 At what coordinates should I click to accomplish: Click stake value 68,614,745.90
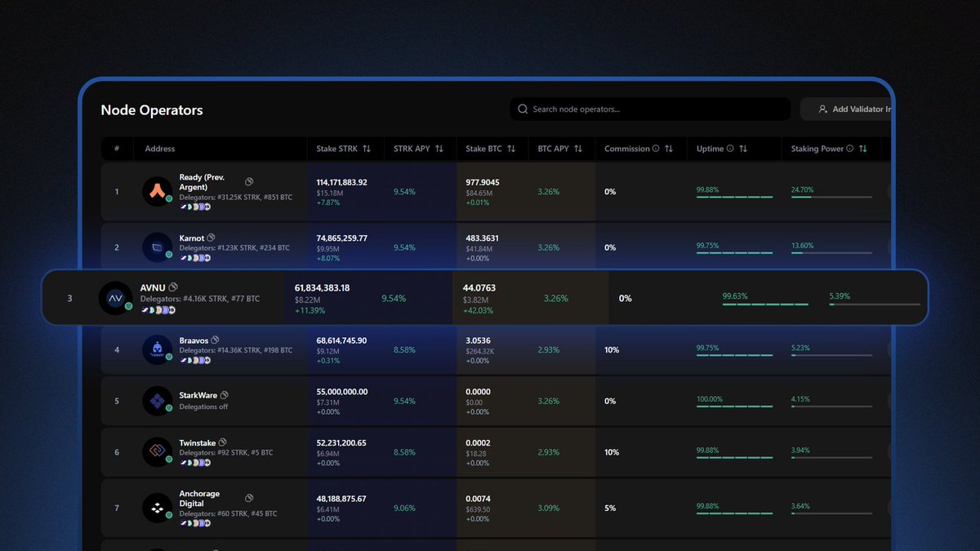tap(342, 340)
